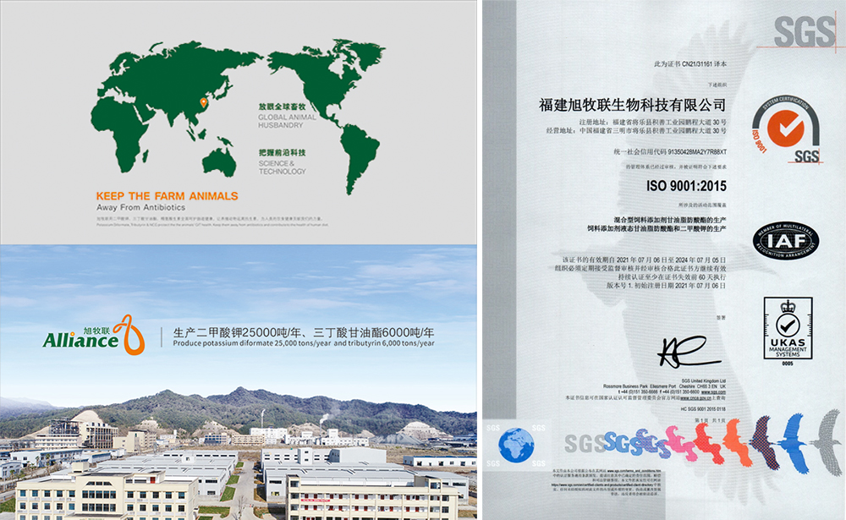Click the "把握前沿科技" heading
Image resolution: width=846 pixels, height=520 pixels.
(283, 153)
